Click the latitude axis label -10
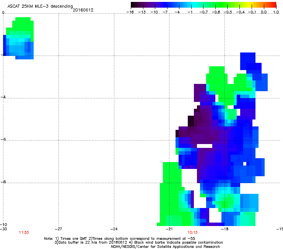This screenshot has height=249, width=283. click(3, 224)
